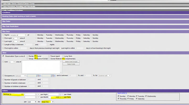The width and height of the screenshot is (189, 105).
Task: Open the Whole Stay dropdown
Action: (x=48, y=102)
